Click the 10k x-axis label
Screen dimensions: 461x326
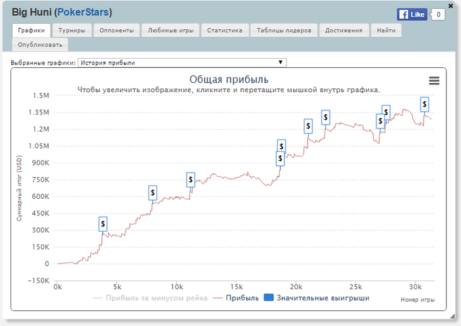coord(177,287)
